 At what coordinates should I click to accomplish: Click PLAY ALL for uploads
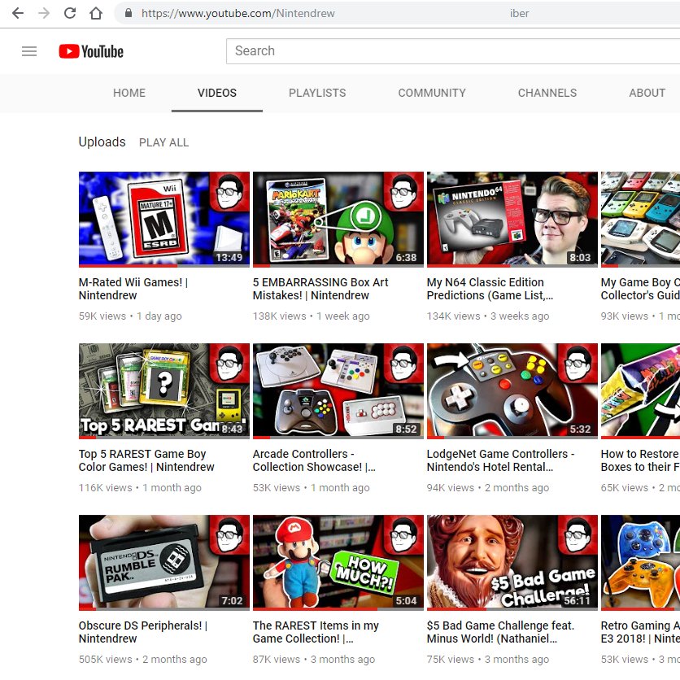[x=164, y=142]
